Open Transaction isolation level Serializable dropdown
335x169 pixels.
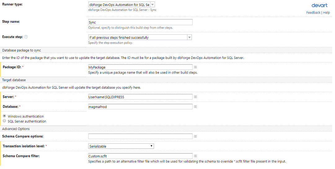(x=121, y=146)
